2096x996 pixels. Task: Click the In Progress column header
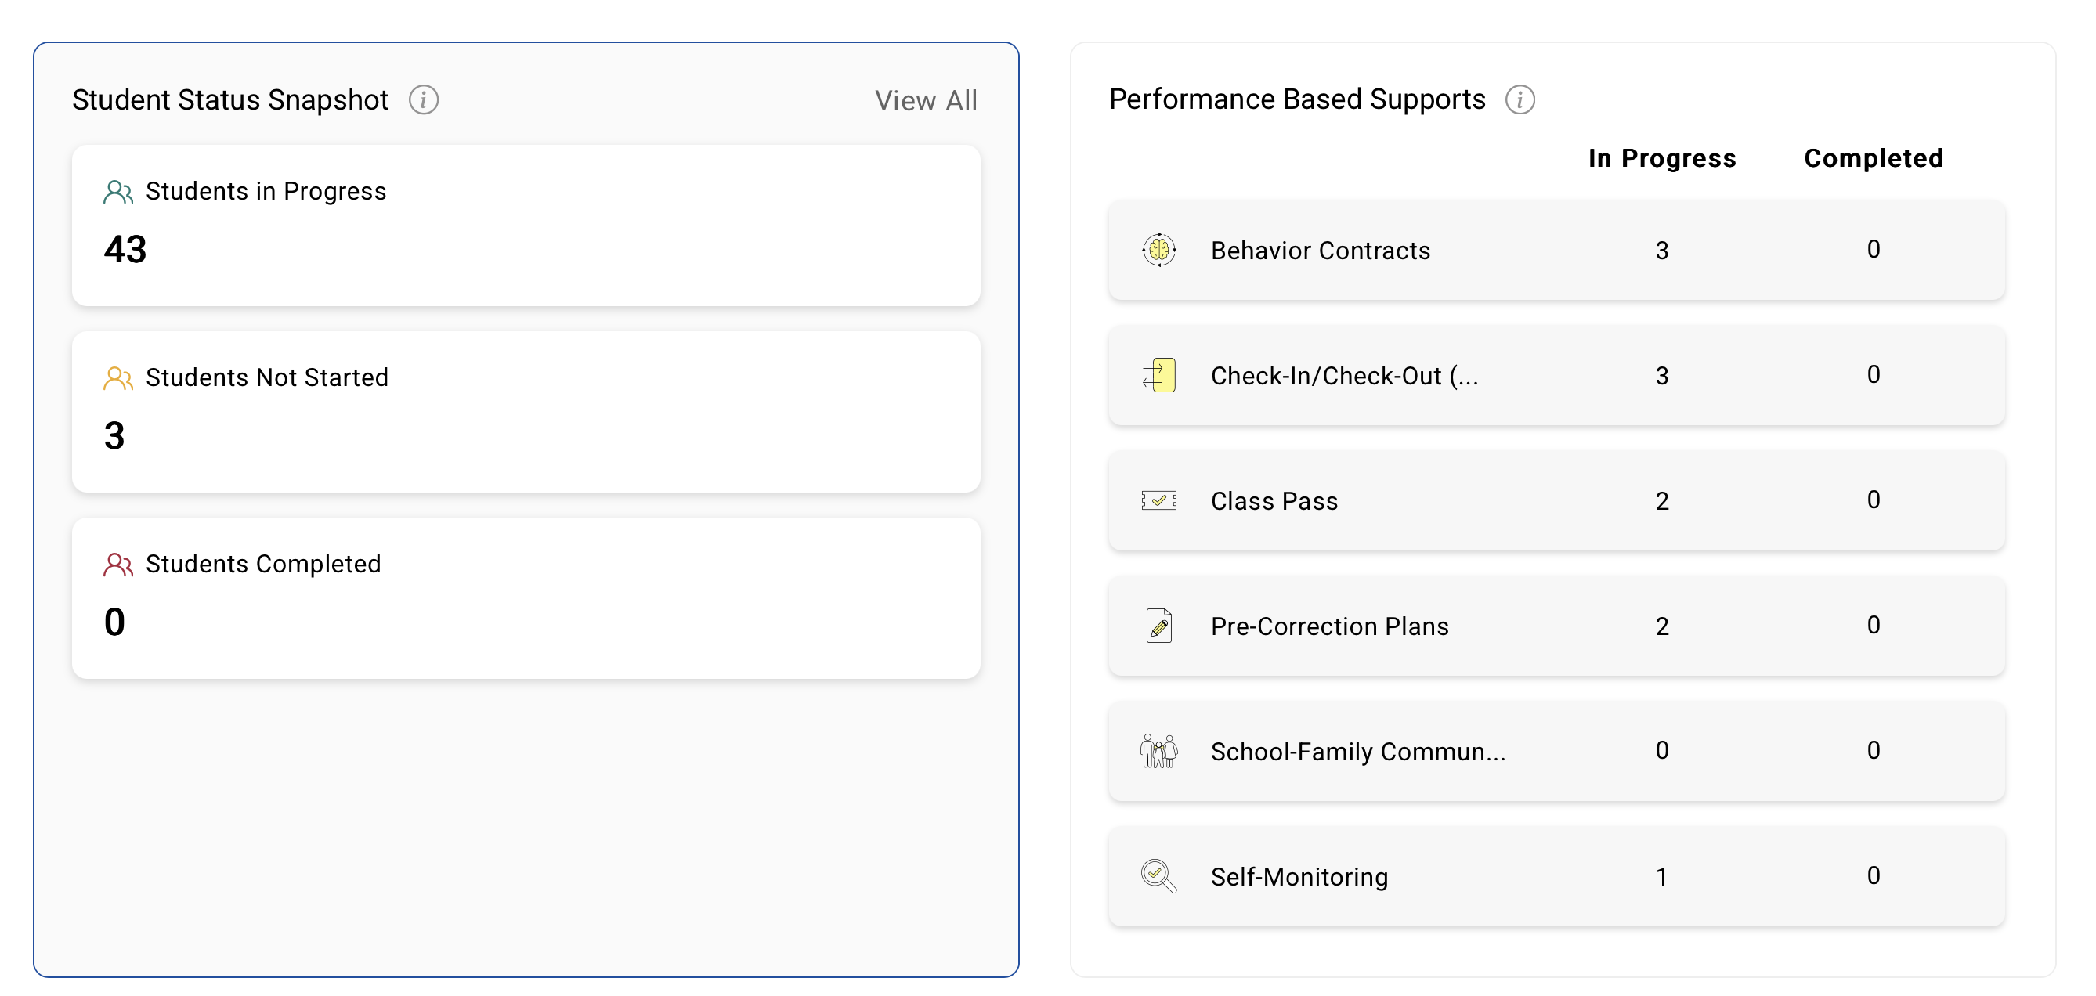pos(1661,158)
